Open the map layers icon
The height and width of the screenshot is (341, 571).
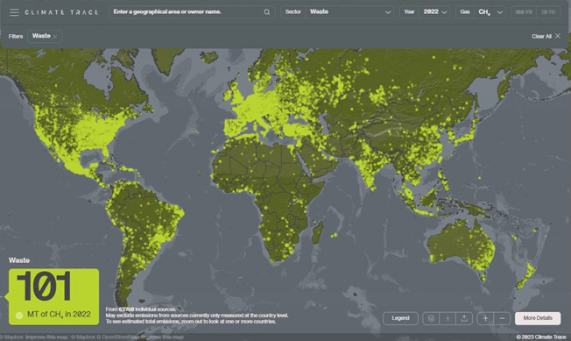[x=431, y=318]
